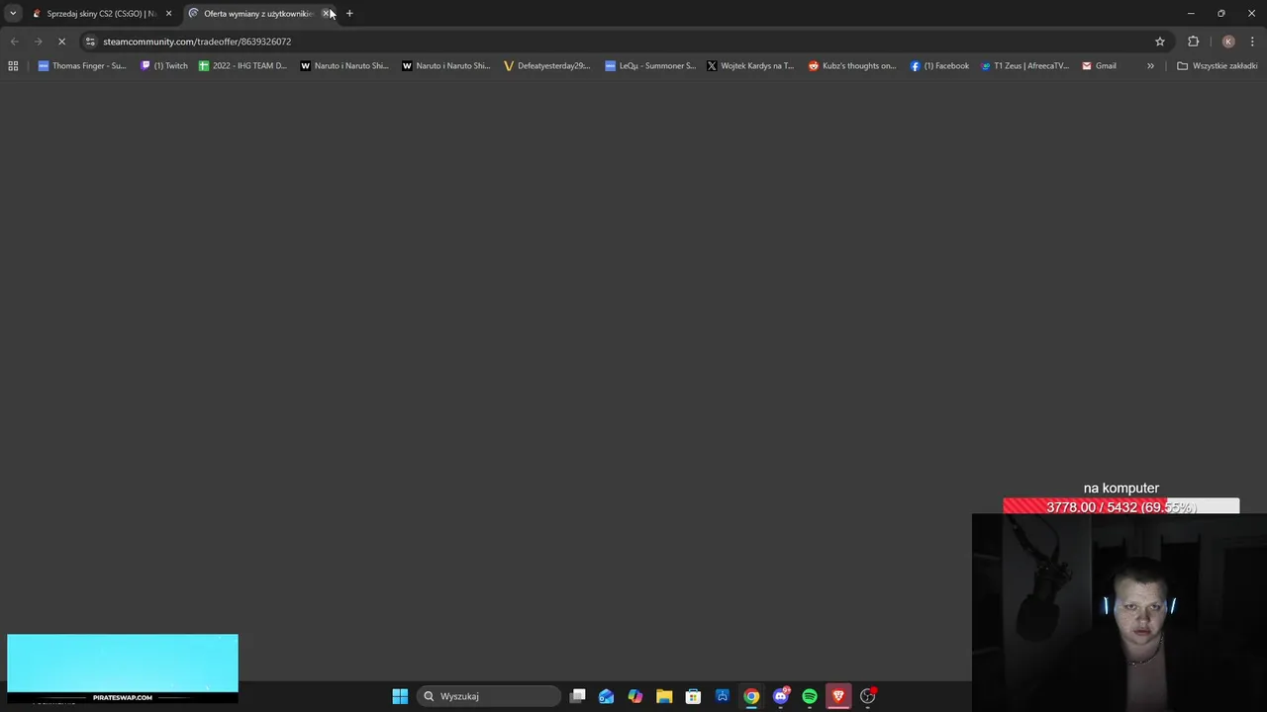Open the Chrome profile avatar

pyautogui.click(x=1228, y=42)
